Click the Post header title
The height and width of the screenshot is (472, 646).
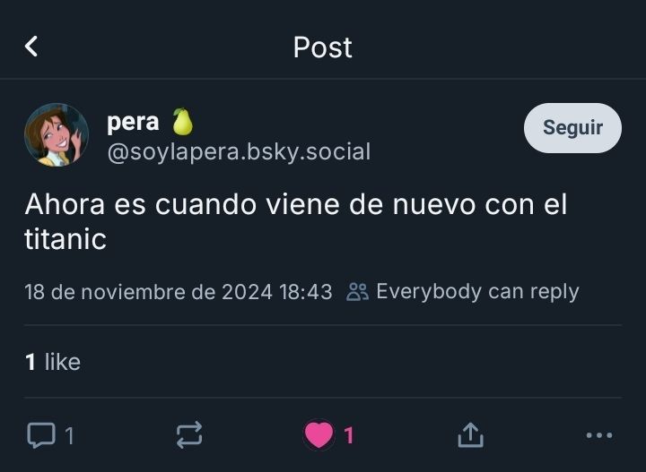click(323, 47)
